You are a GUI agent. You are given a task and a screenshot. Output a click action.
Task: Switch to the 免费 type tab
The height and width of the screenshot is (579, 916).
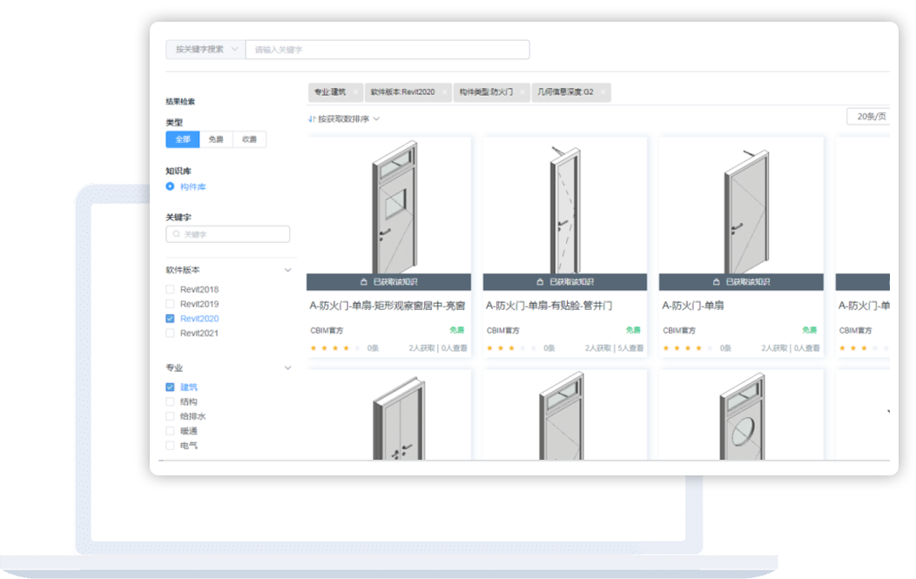216,139
